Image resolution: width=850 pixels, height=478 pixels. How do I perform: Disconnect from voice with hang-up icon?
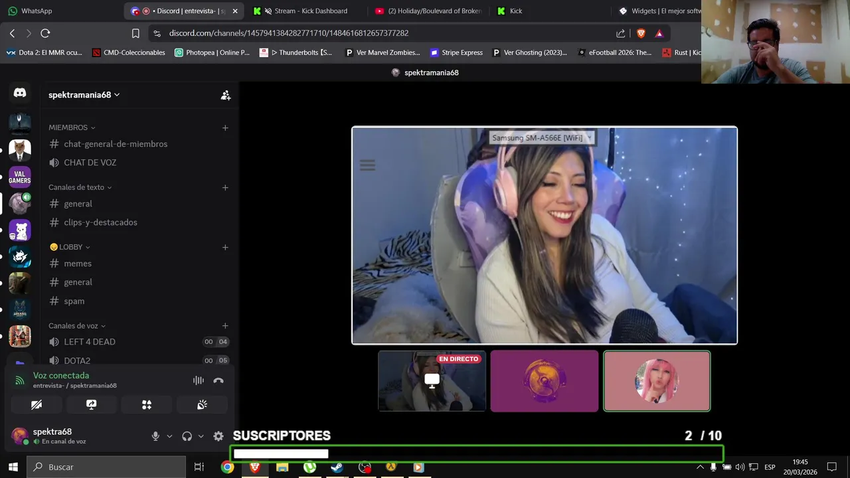(x=218, y=380)
